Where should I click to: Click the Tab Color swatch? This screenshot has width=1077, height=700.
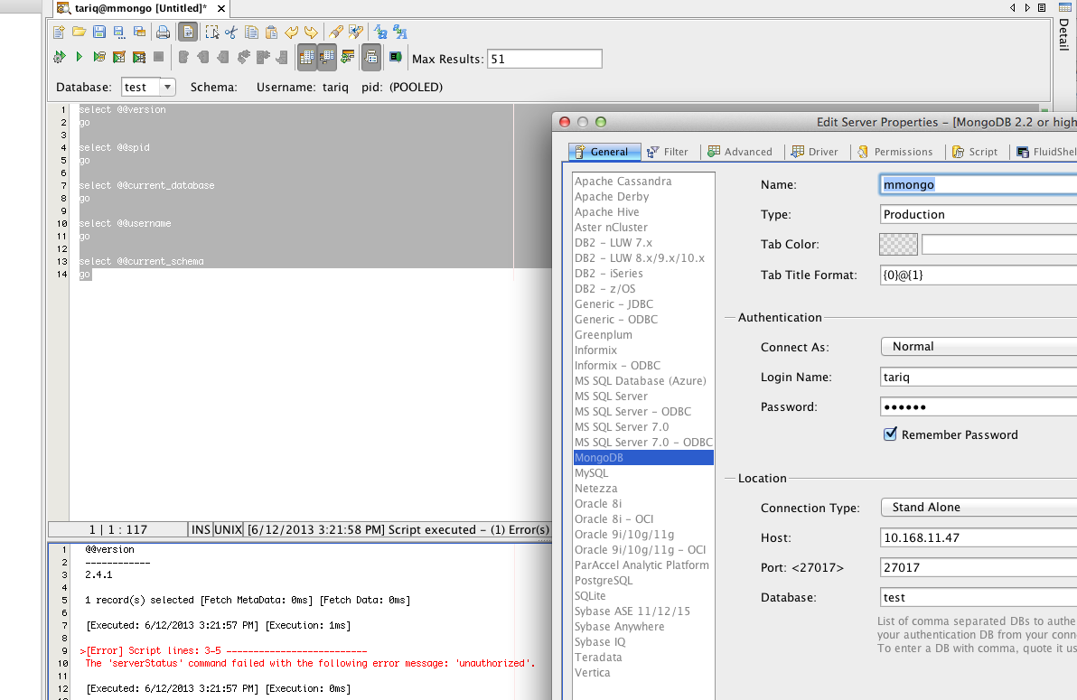pos(898,244)
